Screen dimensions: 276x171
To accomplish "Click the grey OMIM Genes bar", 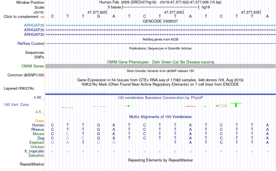I will [x=160, y=66].
